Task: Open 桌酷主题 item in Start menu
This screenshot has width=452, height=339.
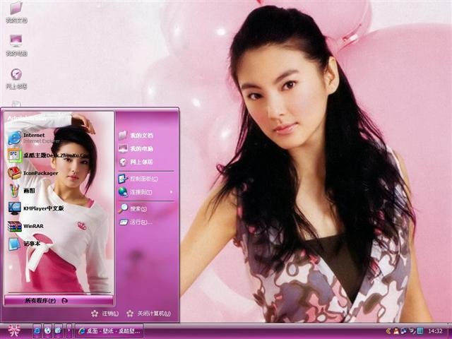Action: (x=49, y=155)
